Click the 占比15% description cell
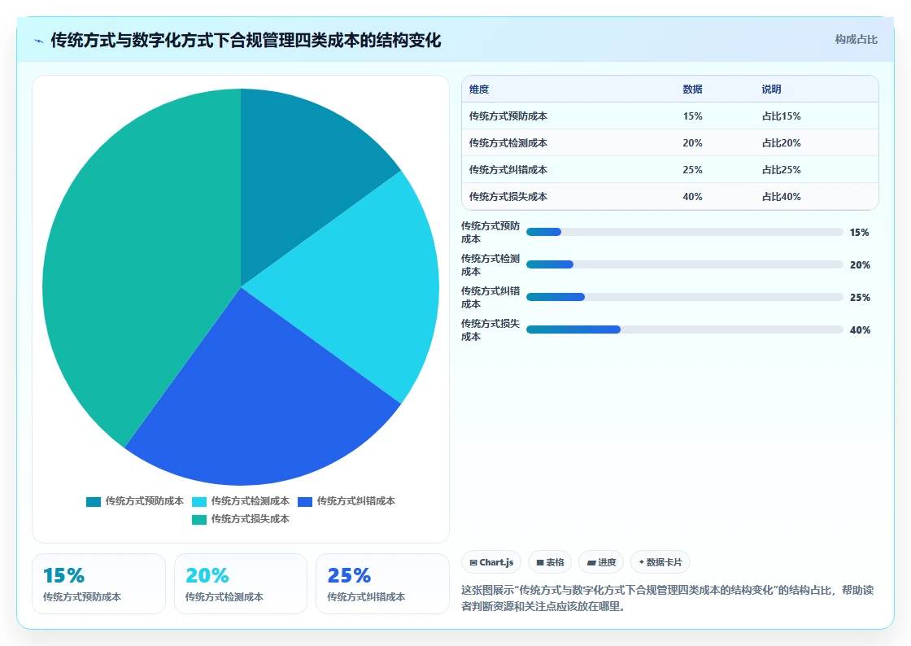911x646 pixels. 782,116
